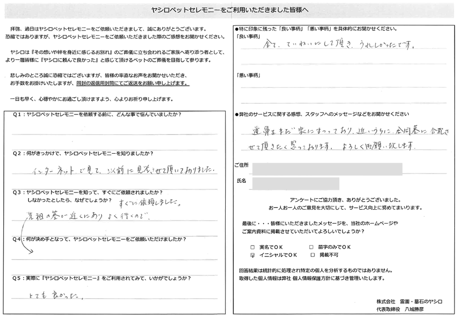Click the grayed-out 氏名 name field
The image size is (458, 315).
(x=295, y=183)
